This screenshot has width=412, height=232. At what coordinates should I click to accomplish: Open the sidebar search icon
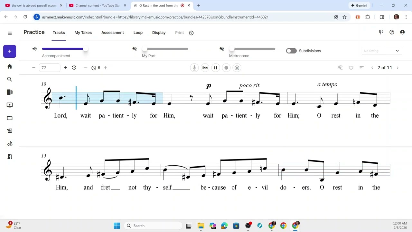(10, 79)
